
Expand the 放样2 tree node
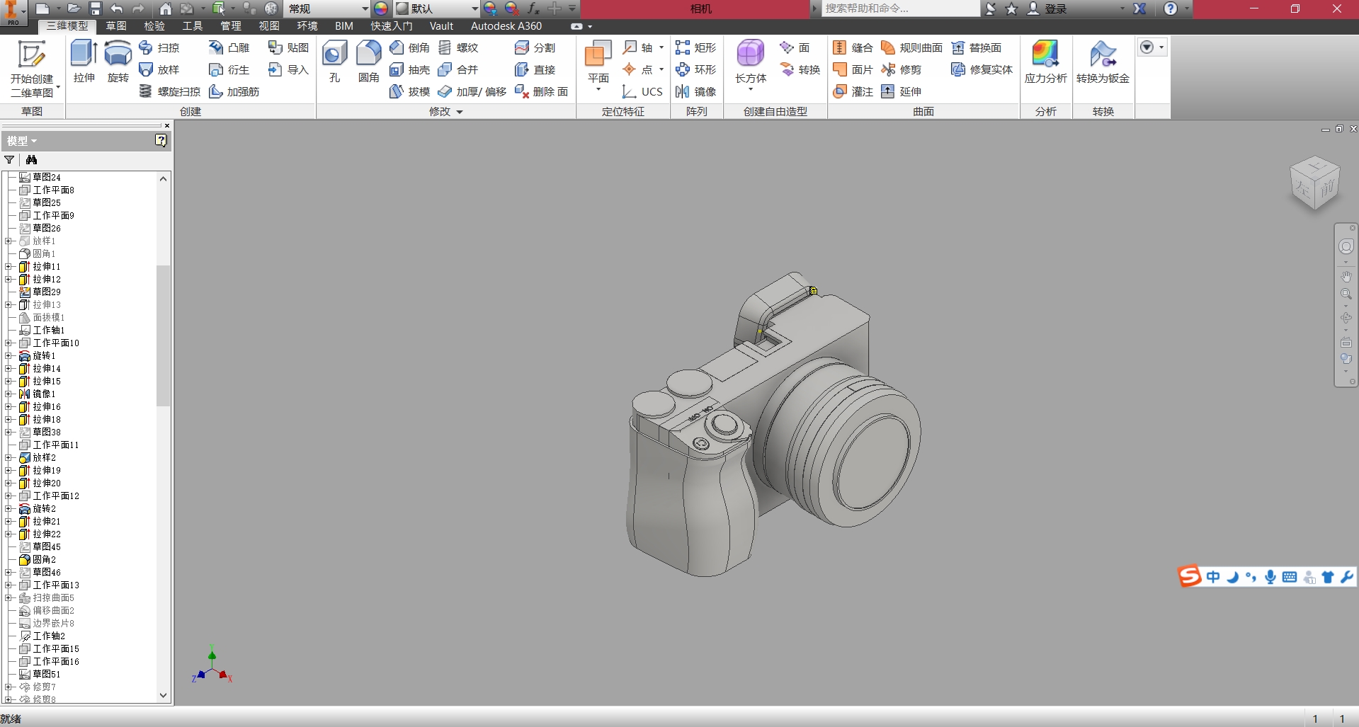[x=8, y=458]
